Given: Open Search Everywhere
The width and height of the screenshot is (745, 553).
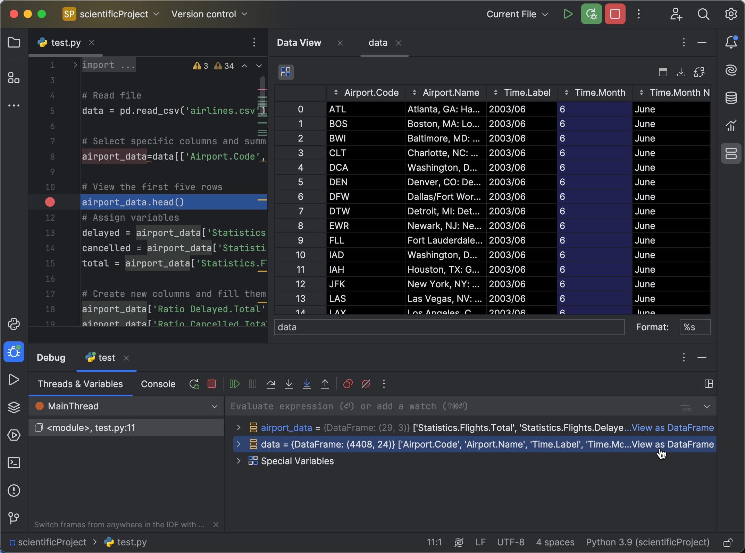Looking at the screenshot, I should (703, 14).
